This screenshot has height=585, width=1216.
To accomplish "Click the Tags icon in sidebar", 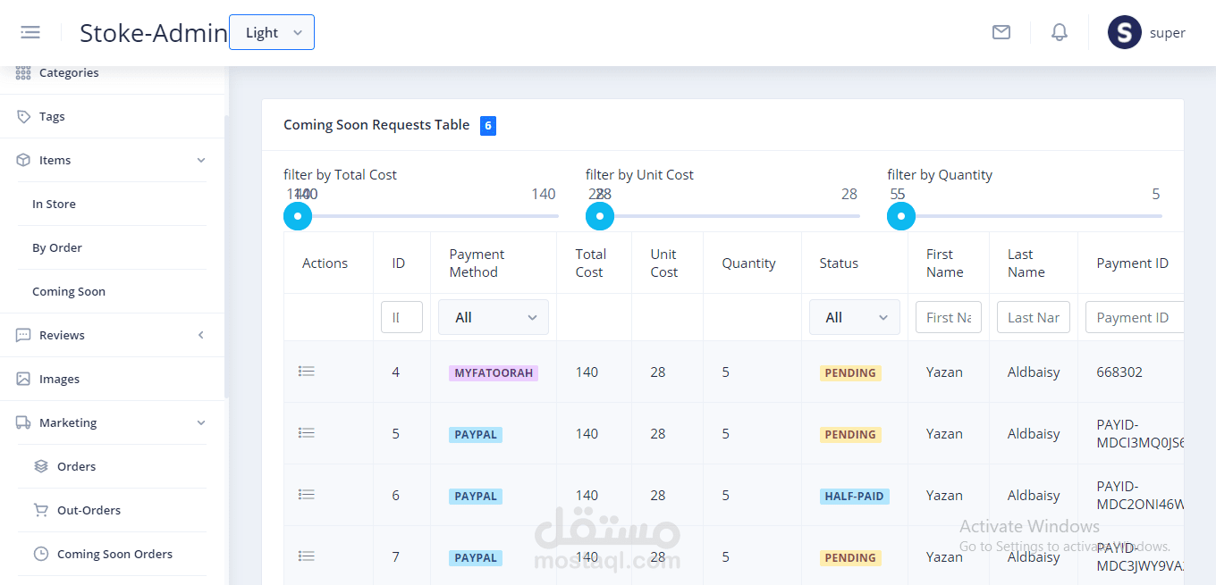I will [x=23, y=116].
